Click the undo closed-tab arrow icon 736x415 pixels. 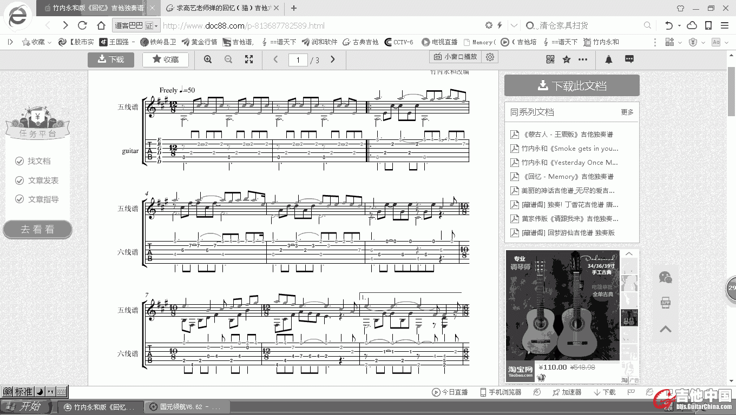[669, 25]
